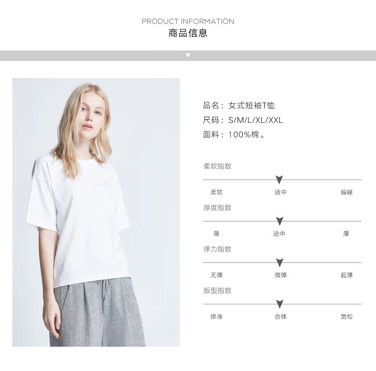Image resolution: width=376 pixels, height=371 pixels.
Task: Click the 微弹 label under elasticity scale
Action: (280, 275)
